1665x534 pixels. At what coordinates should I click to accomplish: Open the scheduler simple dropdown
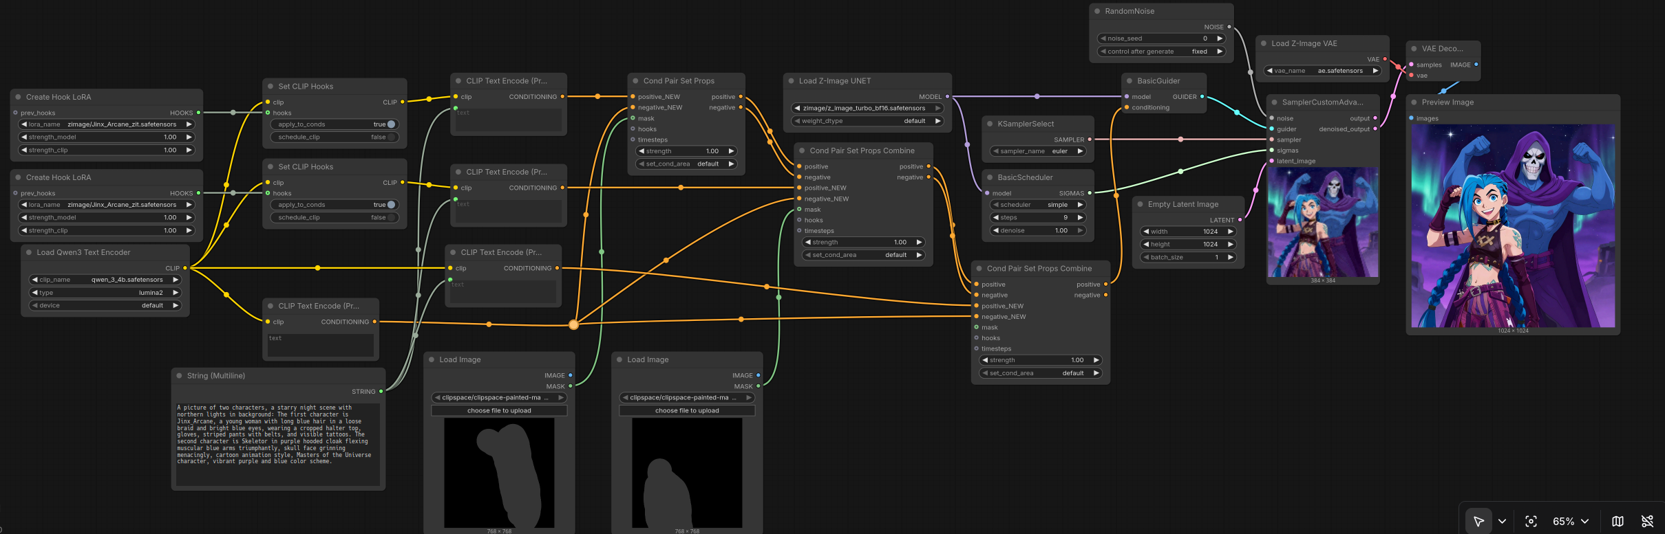[x=1038, y=205]
